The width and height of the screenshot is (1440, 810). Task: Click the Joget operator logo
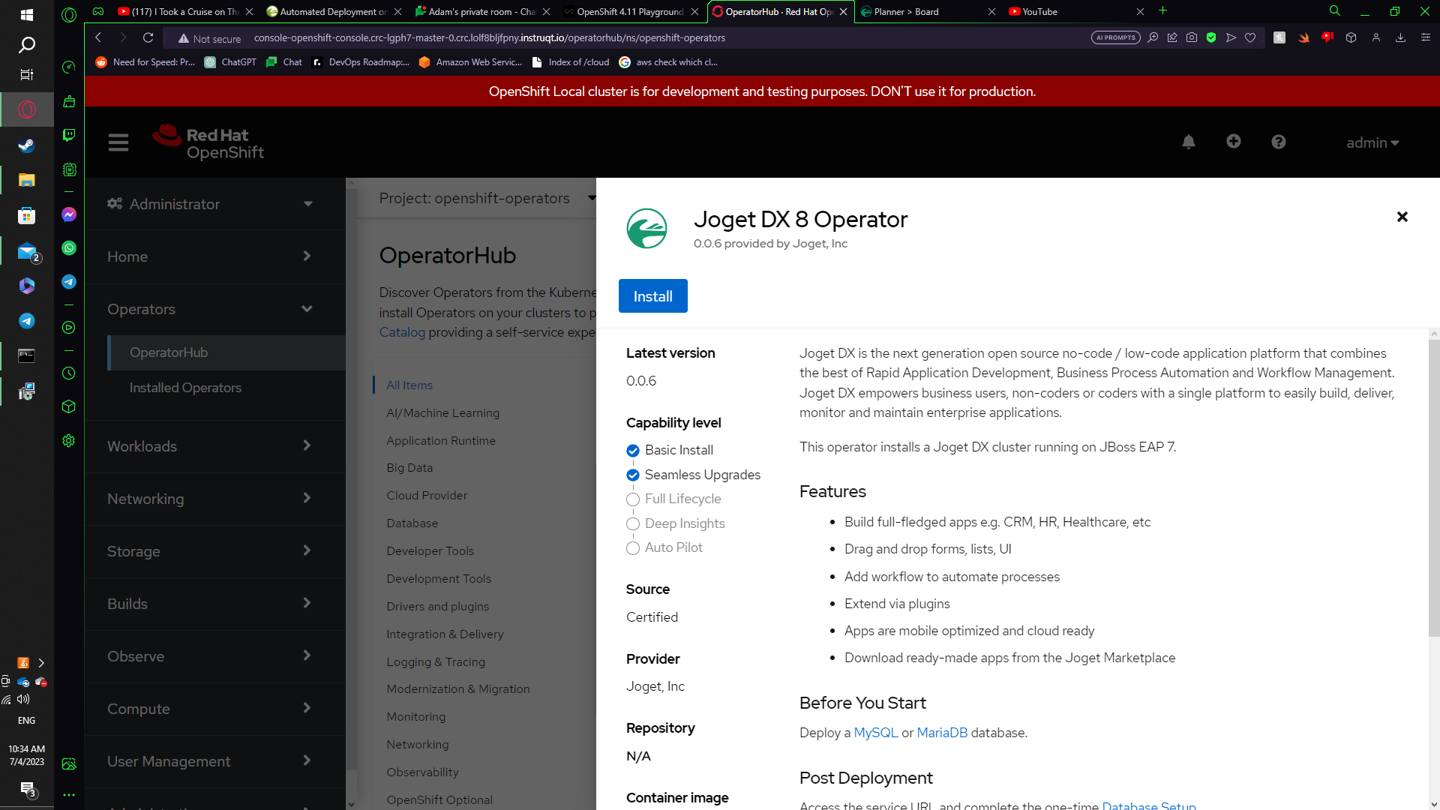pyautogui.click(x=646, y=229)
